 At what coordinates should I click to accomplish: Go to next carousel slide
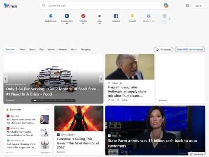click(101, 79)
